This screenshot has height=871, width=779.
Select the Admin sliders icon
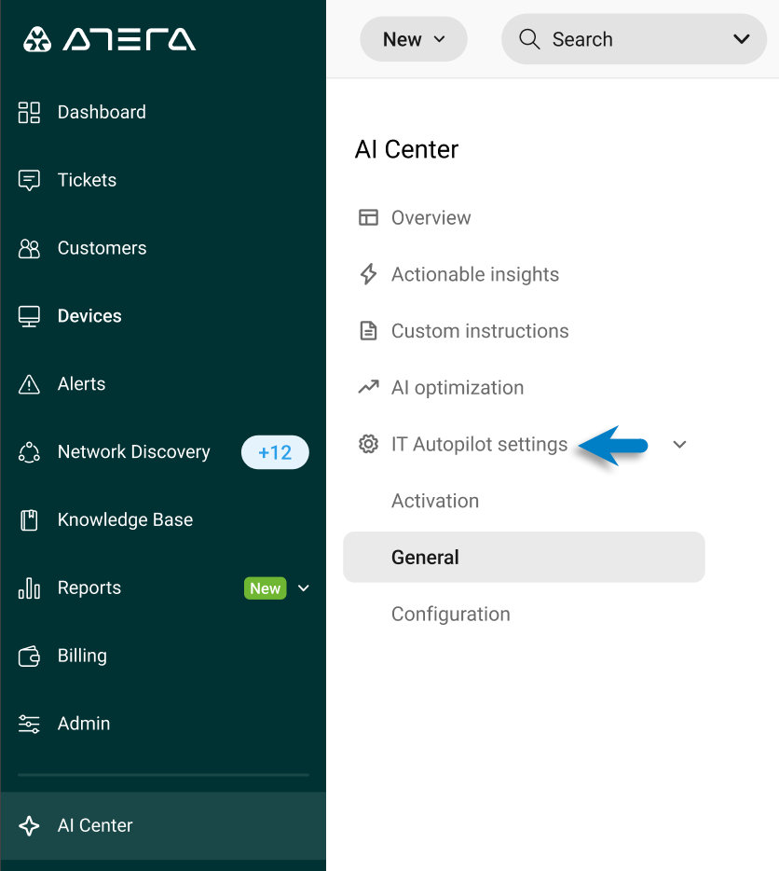tap(29, 724)
